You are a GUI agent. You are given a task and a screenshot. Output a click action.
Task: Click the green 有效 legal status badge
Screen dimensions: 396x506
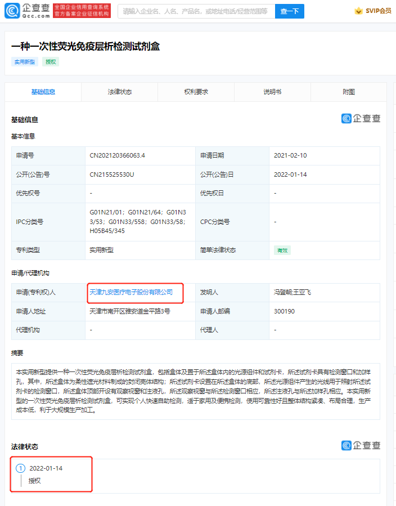click(x=281, y=250)
